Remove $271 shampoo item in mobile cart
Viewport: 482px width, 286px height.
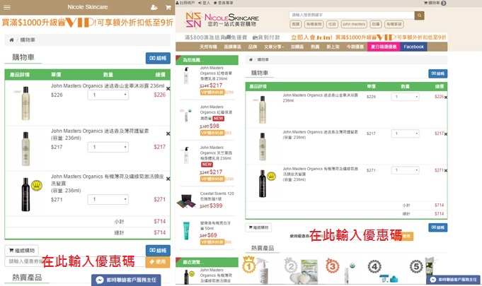point(168,179)
